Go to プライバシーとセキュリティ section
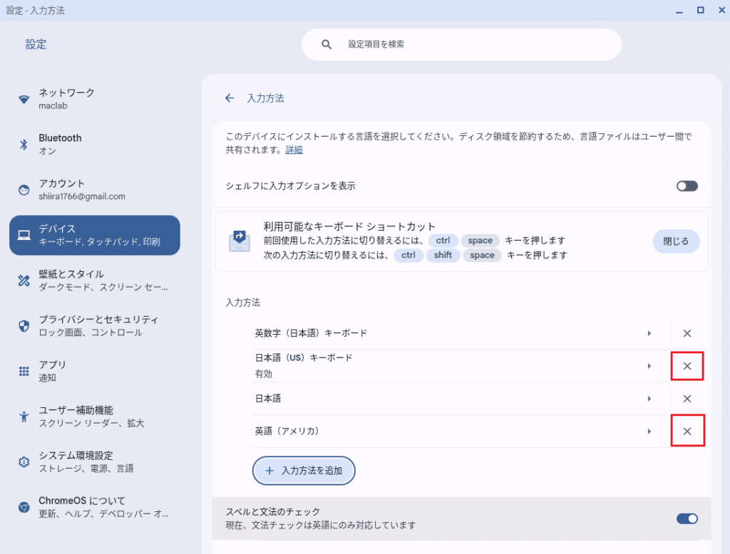This screenshot has width=730, height=554. (x=95, y=325)
